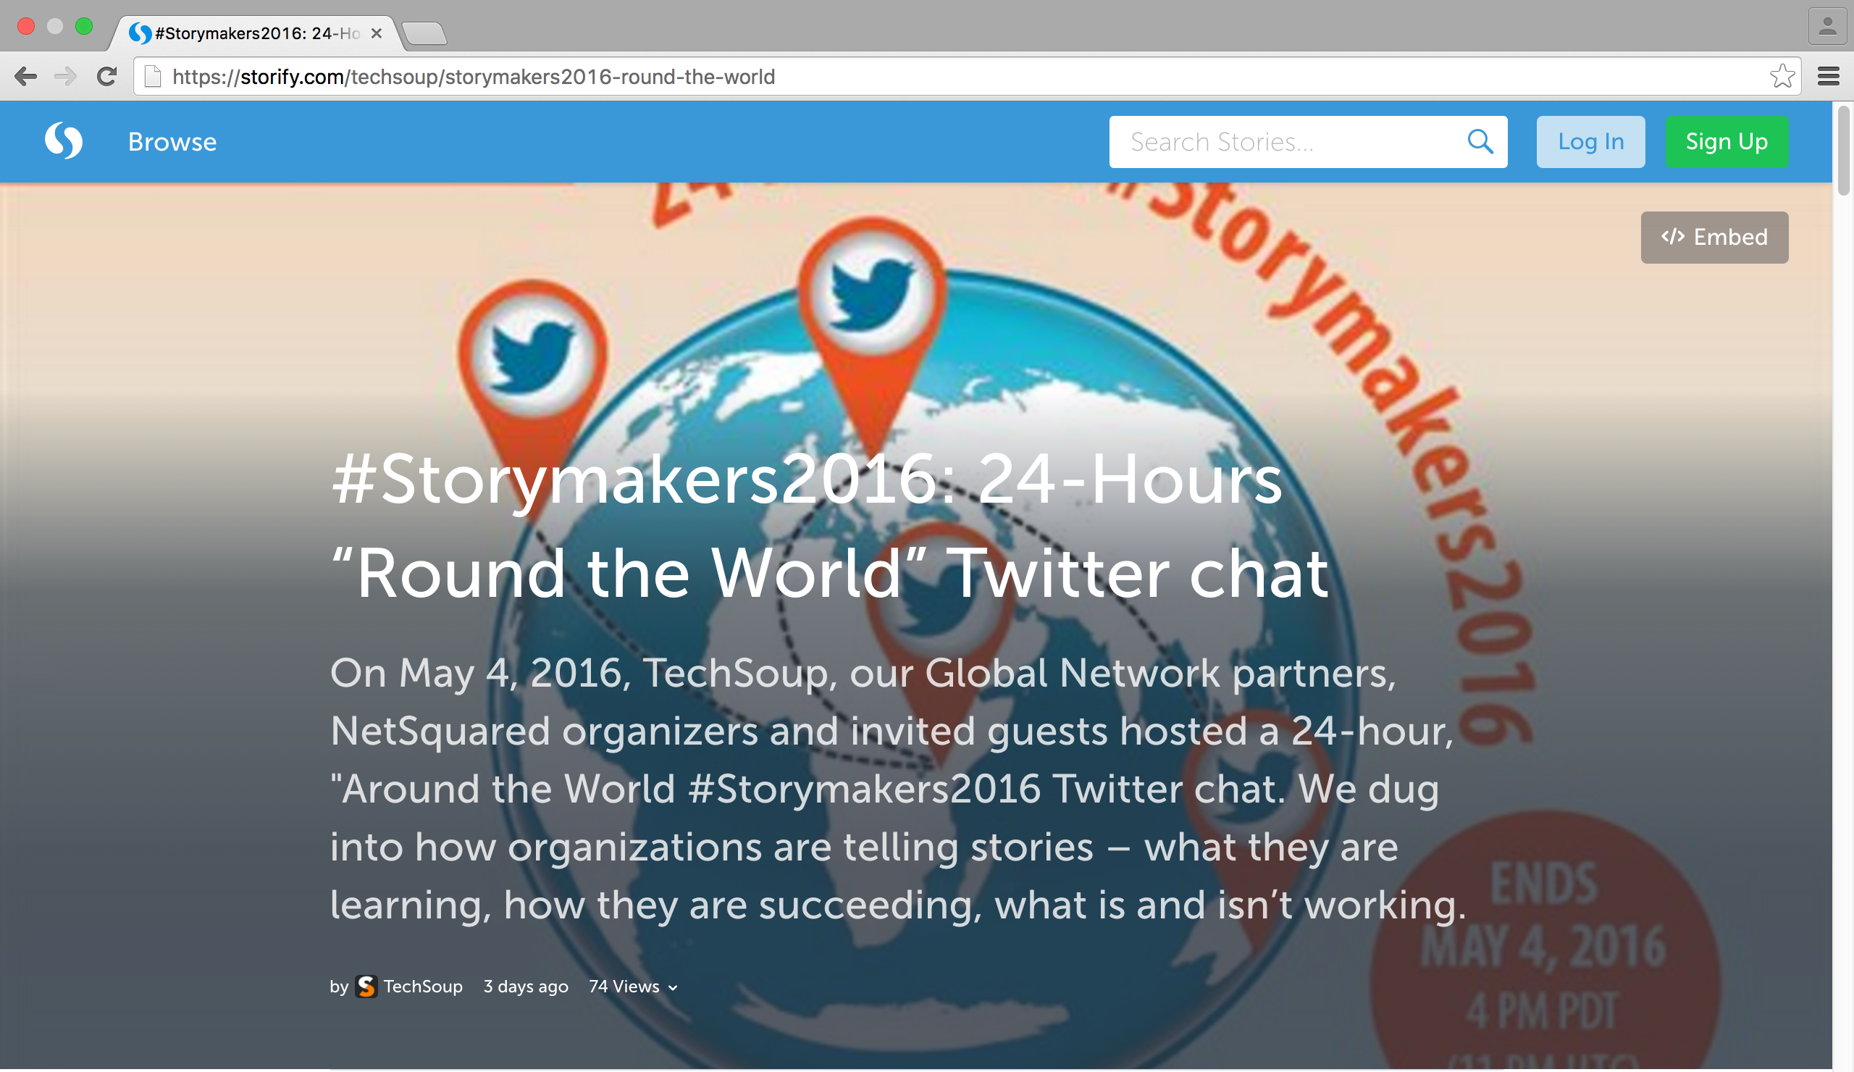1854x1072 pixels.
Task: Close the #Storymakers2016 tab
Action: 377,33
